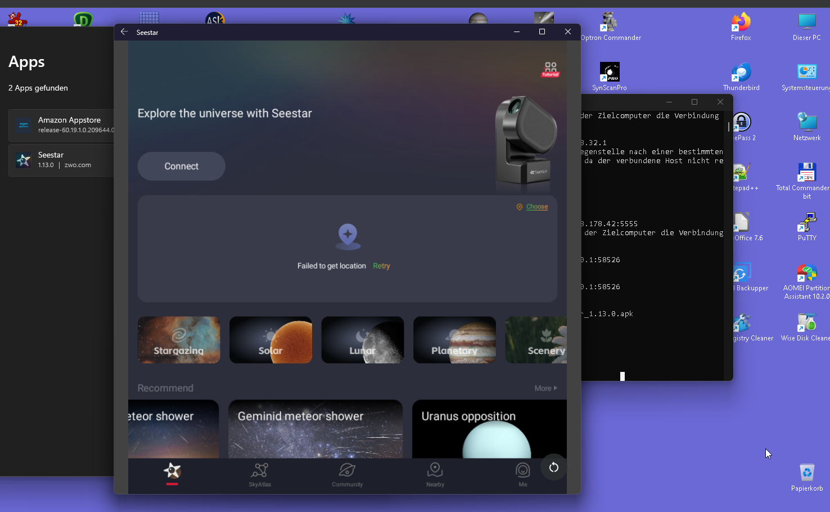Click the Choose location link

click(x=537, y=206)
